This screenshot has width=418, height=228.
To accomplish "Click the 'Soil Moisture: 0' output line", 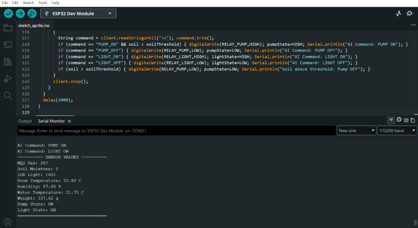I will point(38,169).
